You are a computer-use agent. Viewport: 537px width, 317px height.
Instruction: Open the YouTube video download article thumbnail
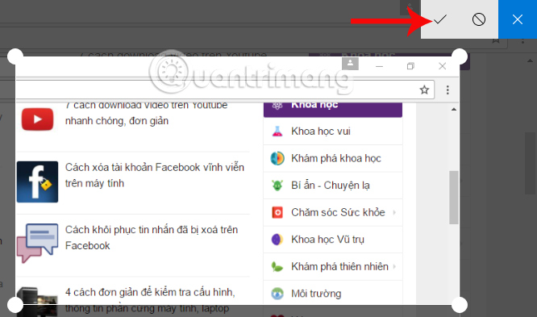pyautogui.click(x=37, y=119)
